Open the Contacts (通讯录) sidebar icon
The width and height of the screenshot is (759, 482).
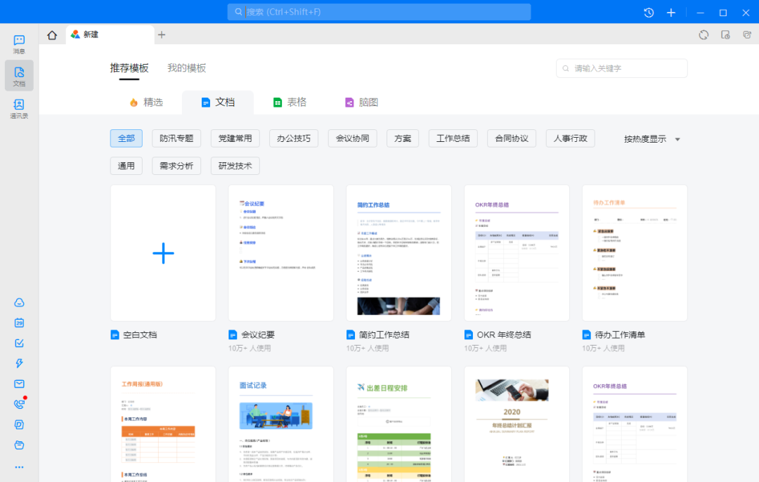point(20,108)
